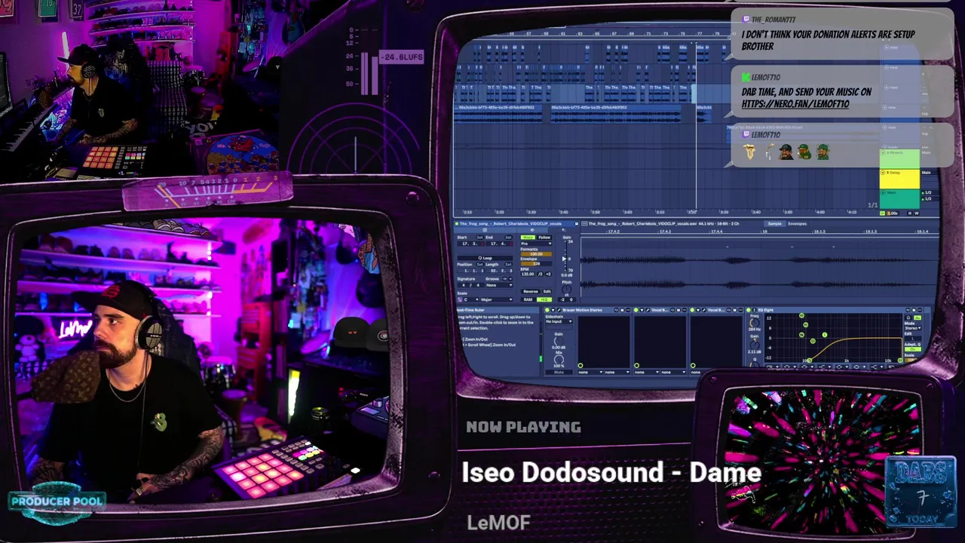The image size is (965, 543).
Task: Double clip tempo with x2 button
Action: (x=548, y=275)
